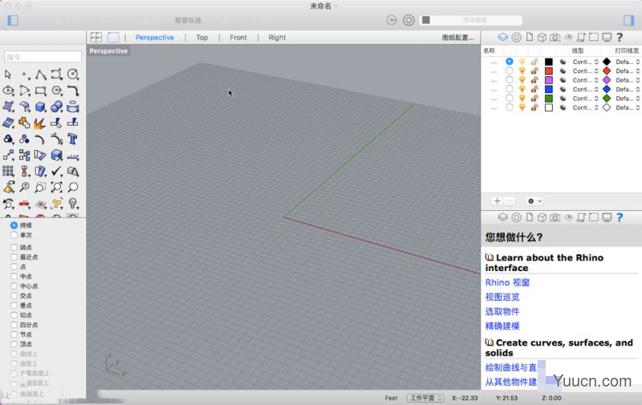Select the Polygon tool
Image resolution: width=642 pixels, height=405 pixels.
(x=57, y=91)
